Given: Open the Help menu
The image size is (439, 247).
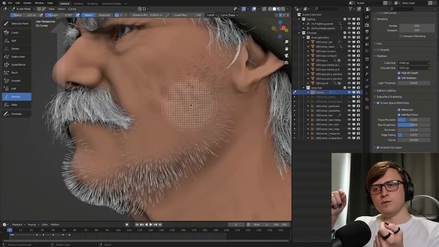Looking at the screenshot, I should pyautogui.click(x=50, y=3).
